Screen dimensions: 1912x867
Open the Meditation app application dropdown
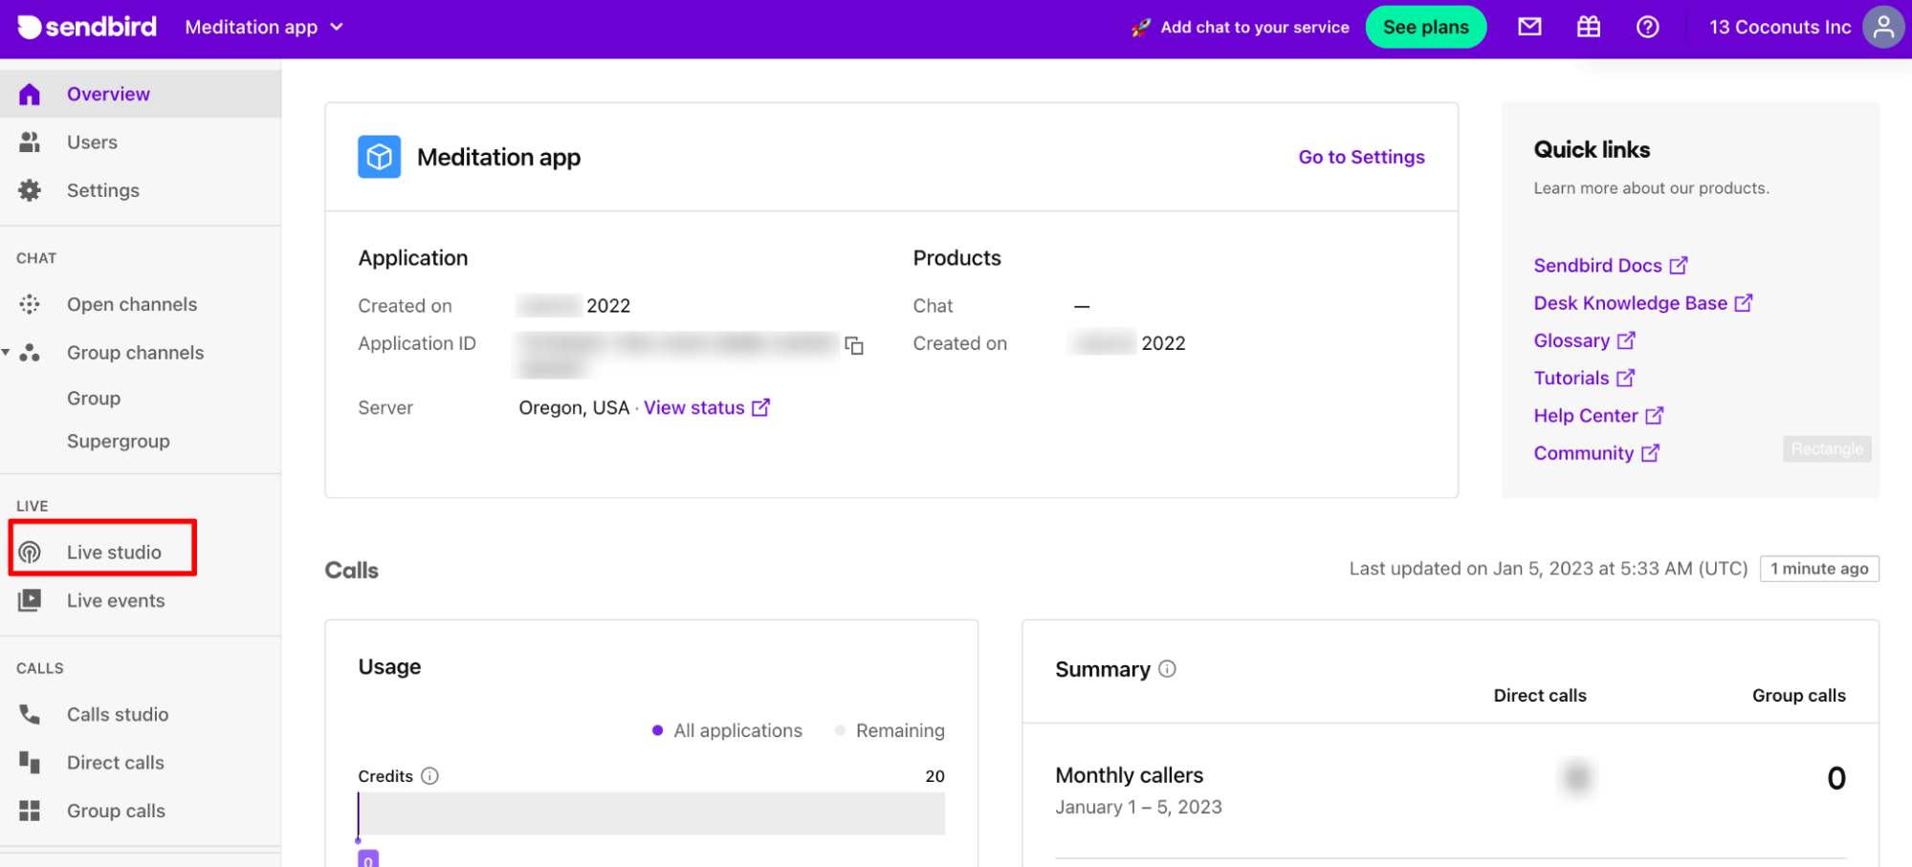click(x=264, y=27)
